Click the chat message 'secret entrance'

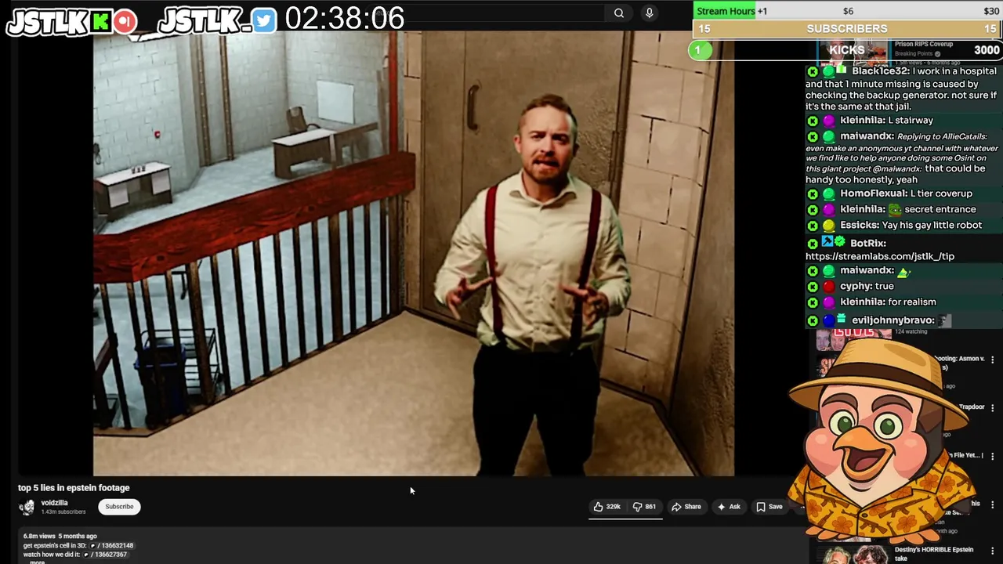coord(940,210)
